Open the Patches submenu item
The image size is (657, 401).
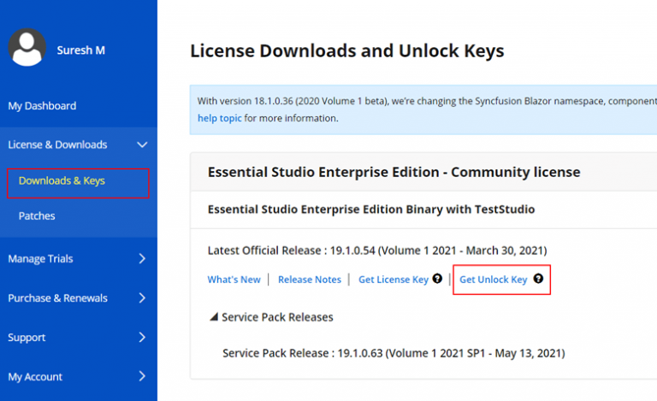(x=37, y=216)
